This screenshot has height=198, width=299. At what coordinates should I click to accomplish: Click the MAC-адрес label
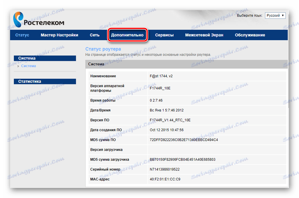100,179
